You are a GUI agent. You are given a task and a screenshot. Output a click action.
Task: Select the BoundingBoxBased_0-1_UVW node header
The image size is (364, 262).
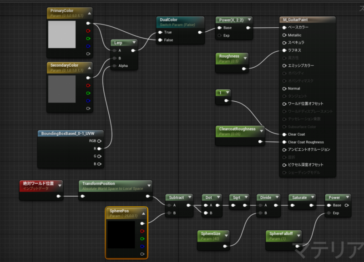click(x=71, y=133)
